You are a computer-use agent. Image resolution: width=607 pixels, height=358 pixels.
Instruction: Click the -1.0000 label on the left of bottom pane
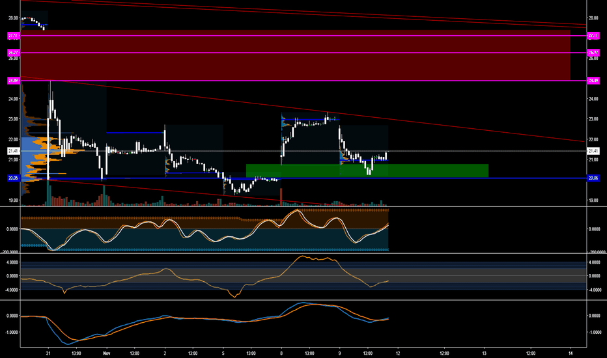(12, 332)
